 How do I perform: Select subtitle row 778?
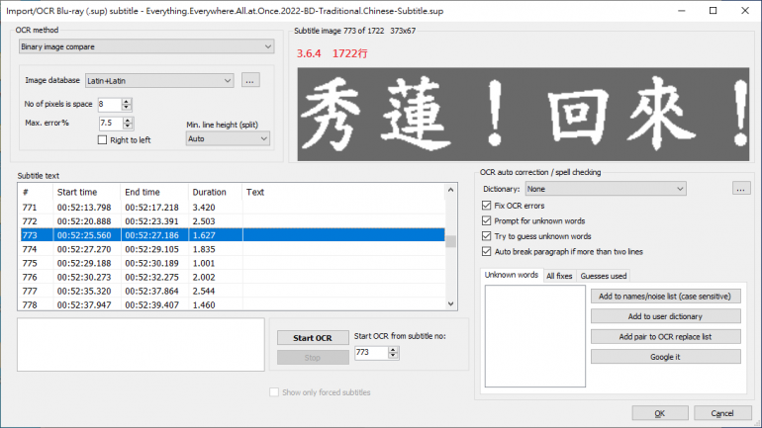(x=233, y=304)
